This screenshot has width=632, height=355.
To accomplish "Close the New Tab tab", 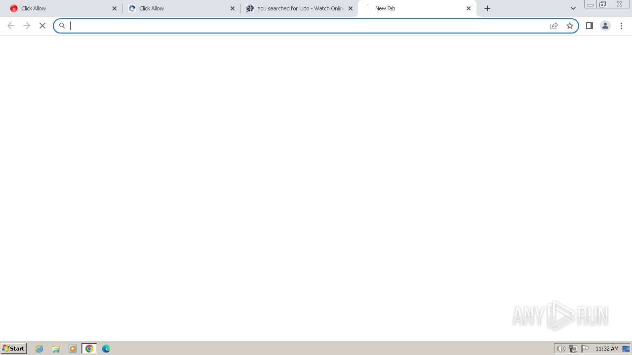I will [x=469, y=8].
